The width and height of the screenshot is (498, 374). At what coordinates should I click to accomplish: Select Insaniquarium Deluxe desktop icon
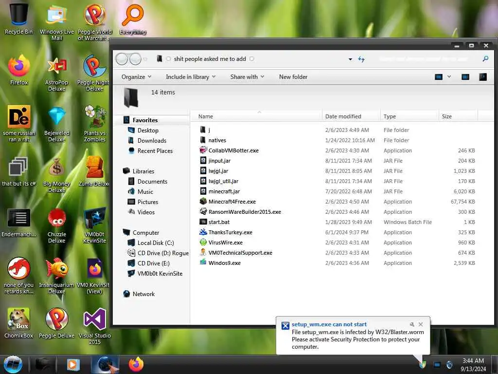click(x=56, y=276)
